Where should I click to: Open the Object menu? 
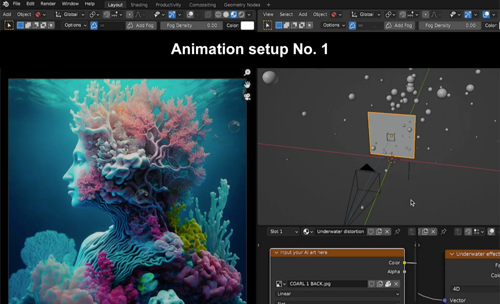[x=23, y=14]
